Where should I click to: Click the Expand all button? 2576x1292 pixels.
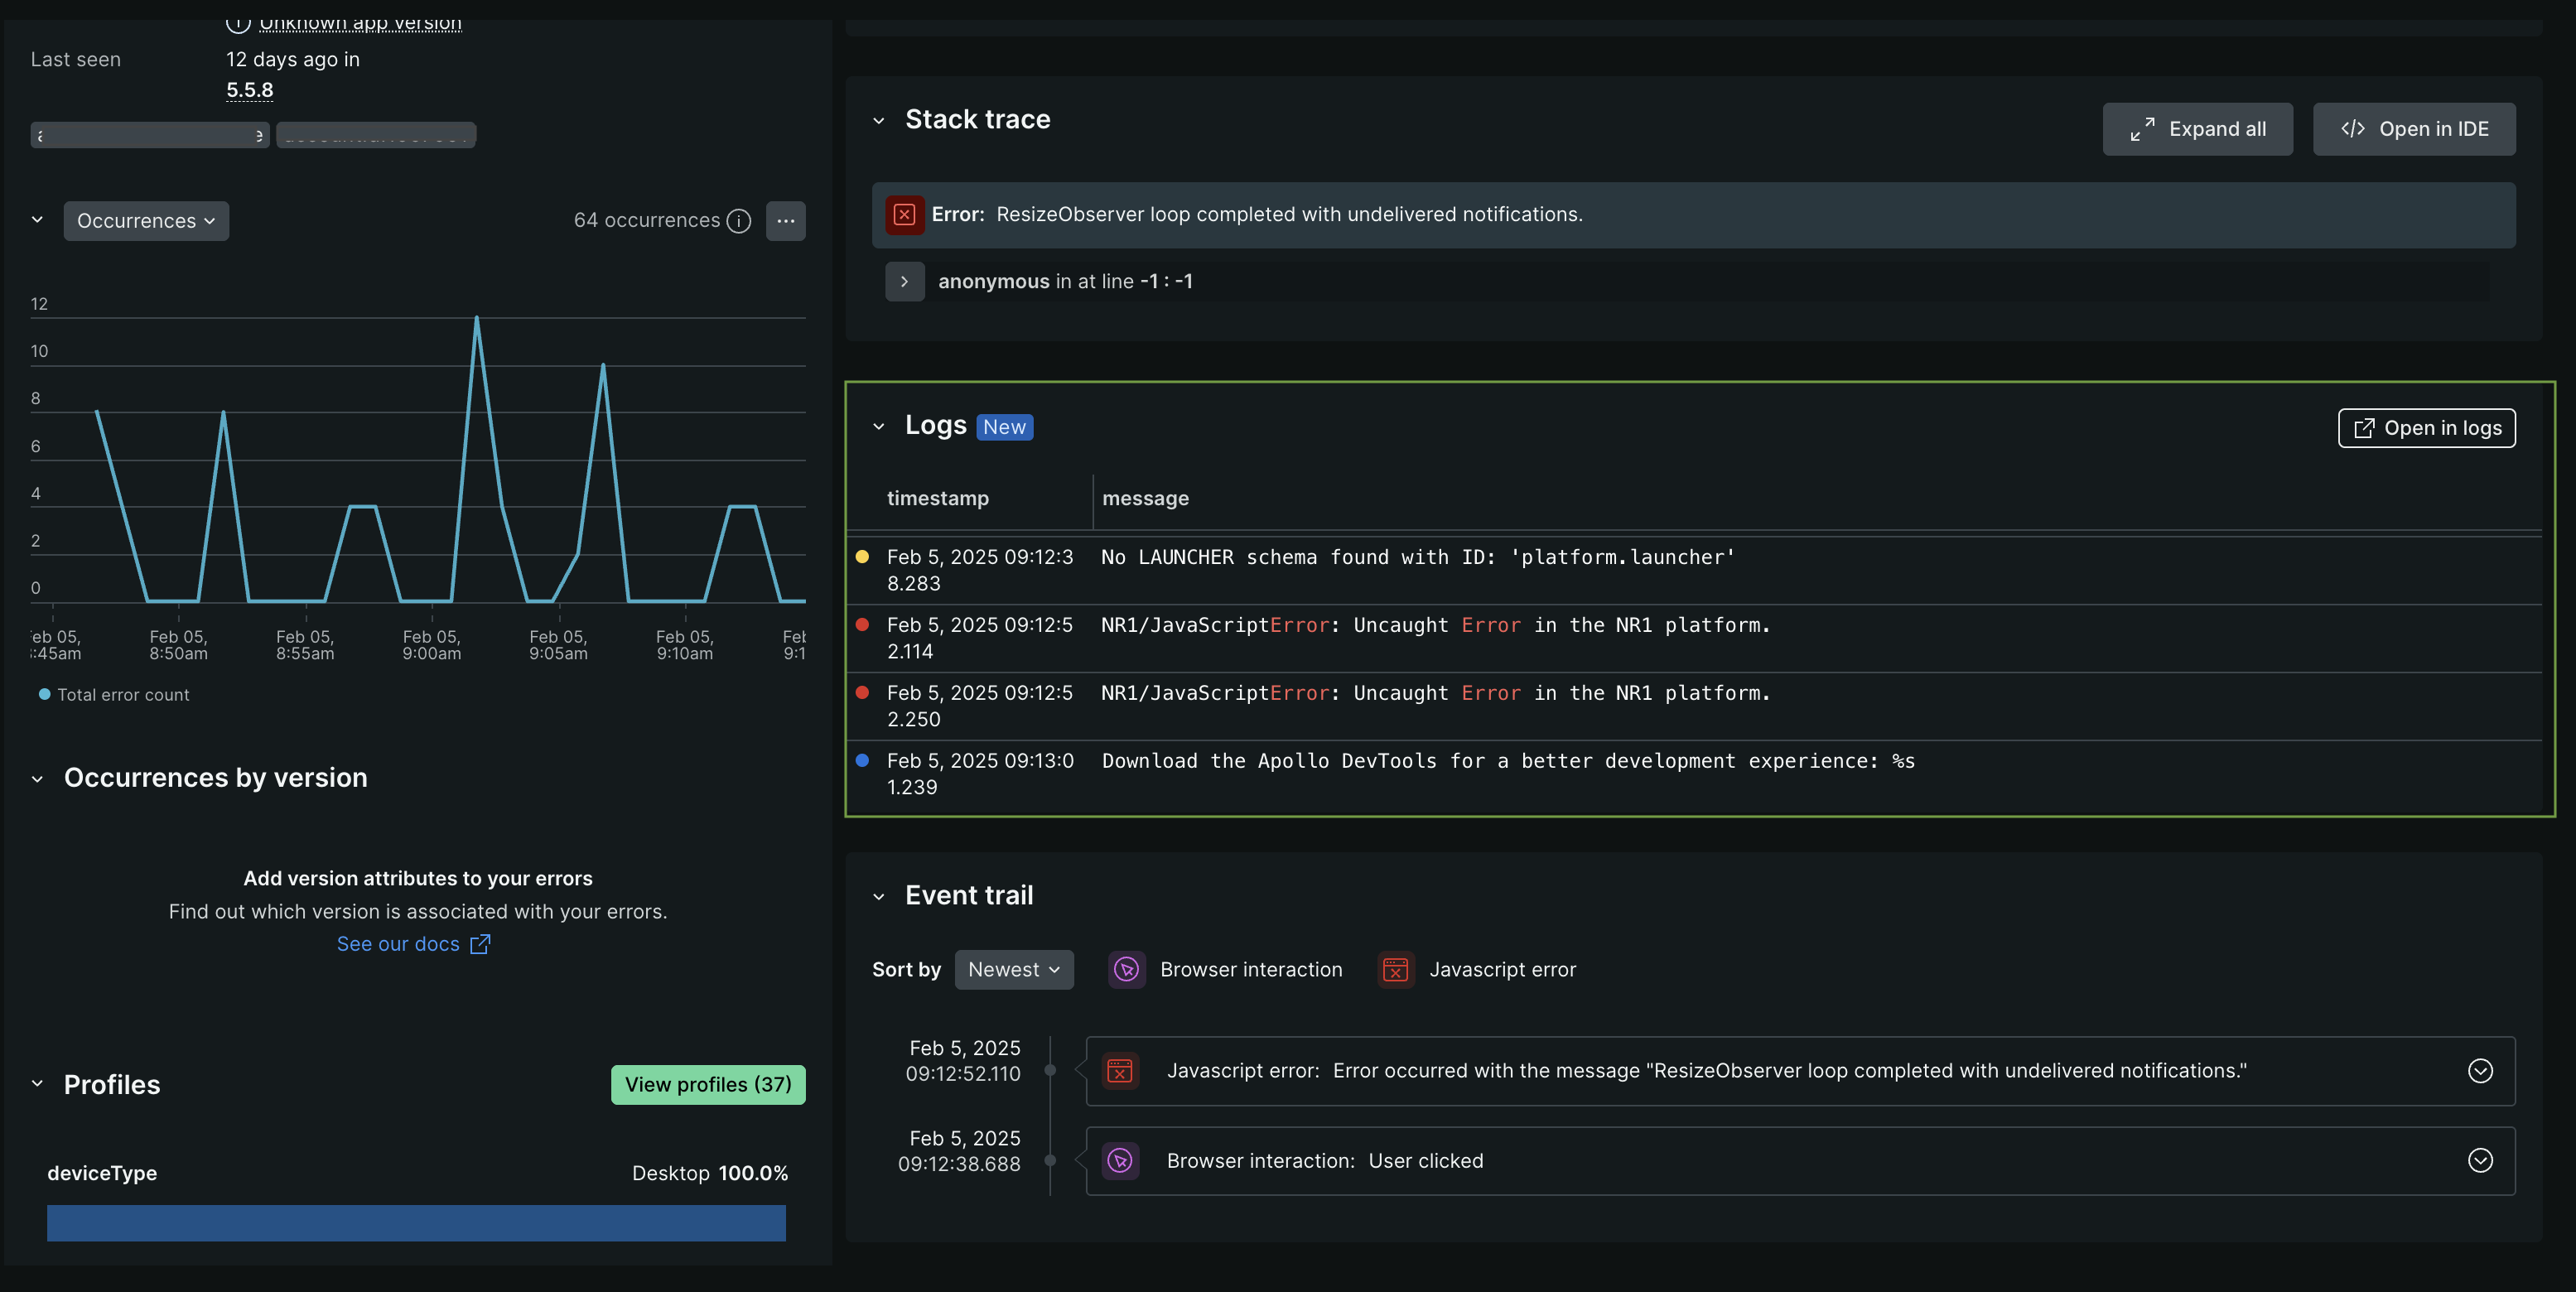coord(2197,129)
